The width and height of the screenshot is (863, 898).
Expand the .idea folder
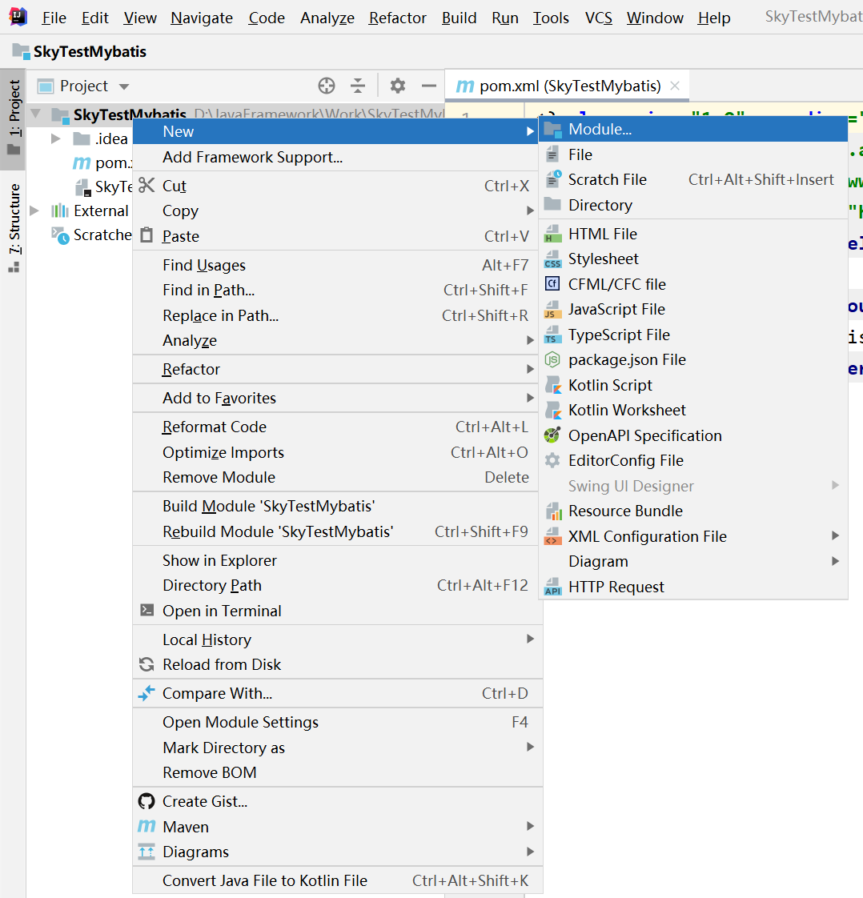(x=55, y=138)
